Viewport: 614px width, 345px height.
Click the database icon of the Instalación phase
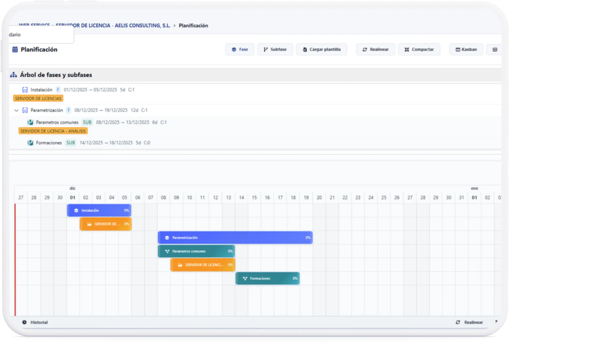25,90
